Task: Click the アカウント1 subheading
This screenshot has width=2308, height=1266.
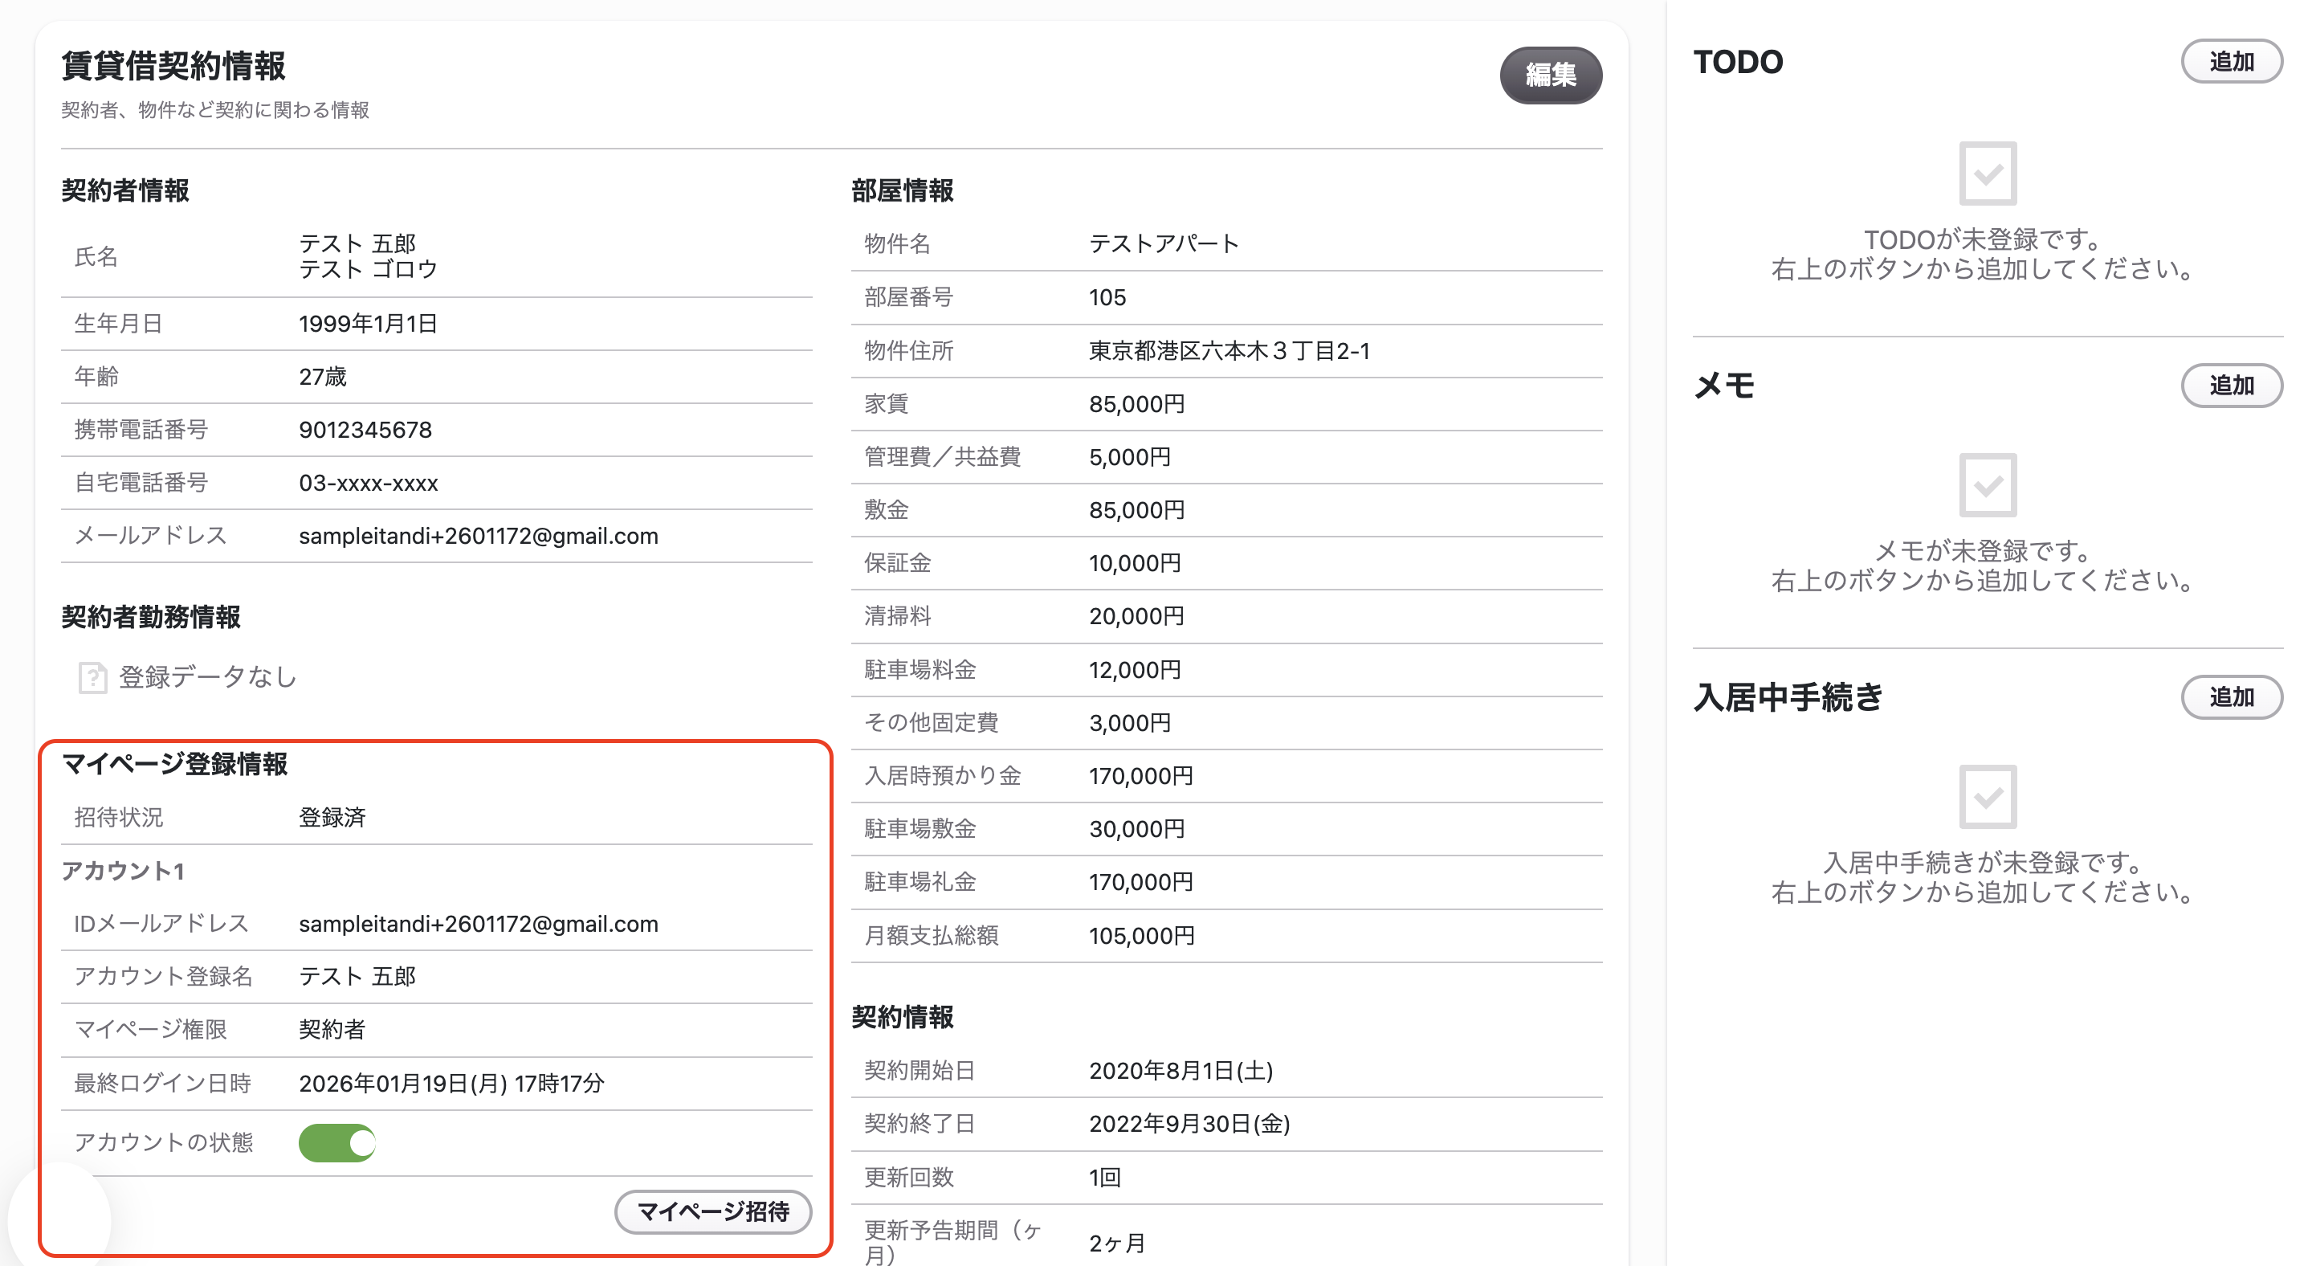Action: (x=123, y=871)
